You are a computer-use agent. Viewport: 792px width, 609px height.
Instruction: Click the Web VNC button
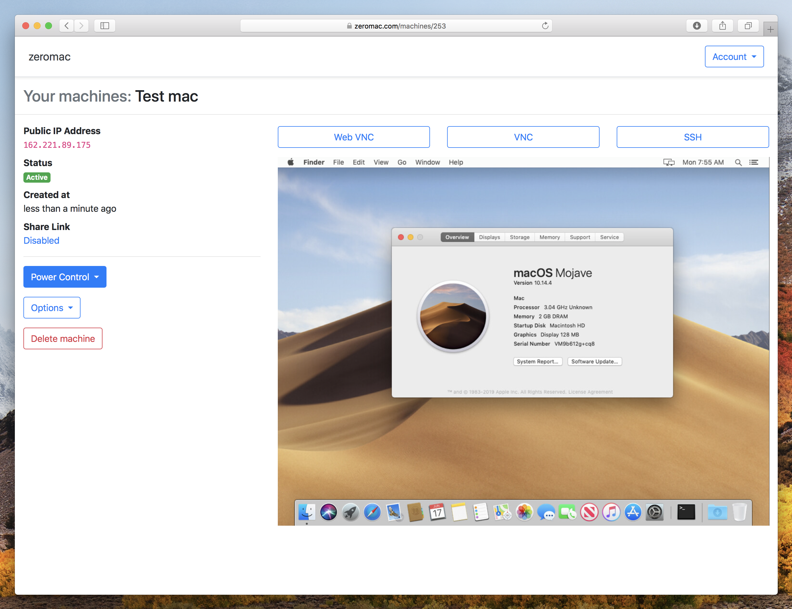tap(353, 137)
